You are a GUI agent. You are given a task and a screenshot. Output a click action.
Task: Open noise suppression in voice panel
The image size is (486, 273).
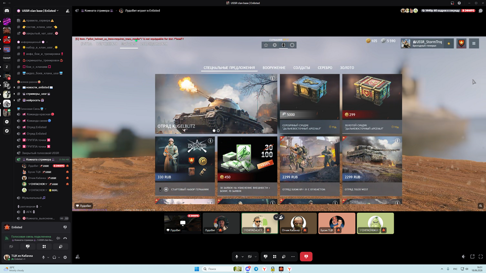(58, 239)
